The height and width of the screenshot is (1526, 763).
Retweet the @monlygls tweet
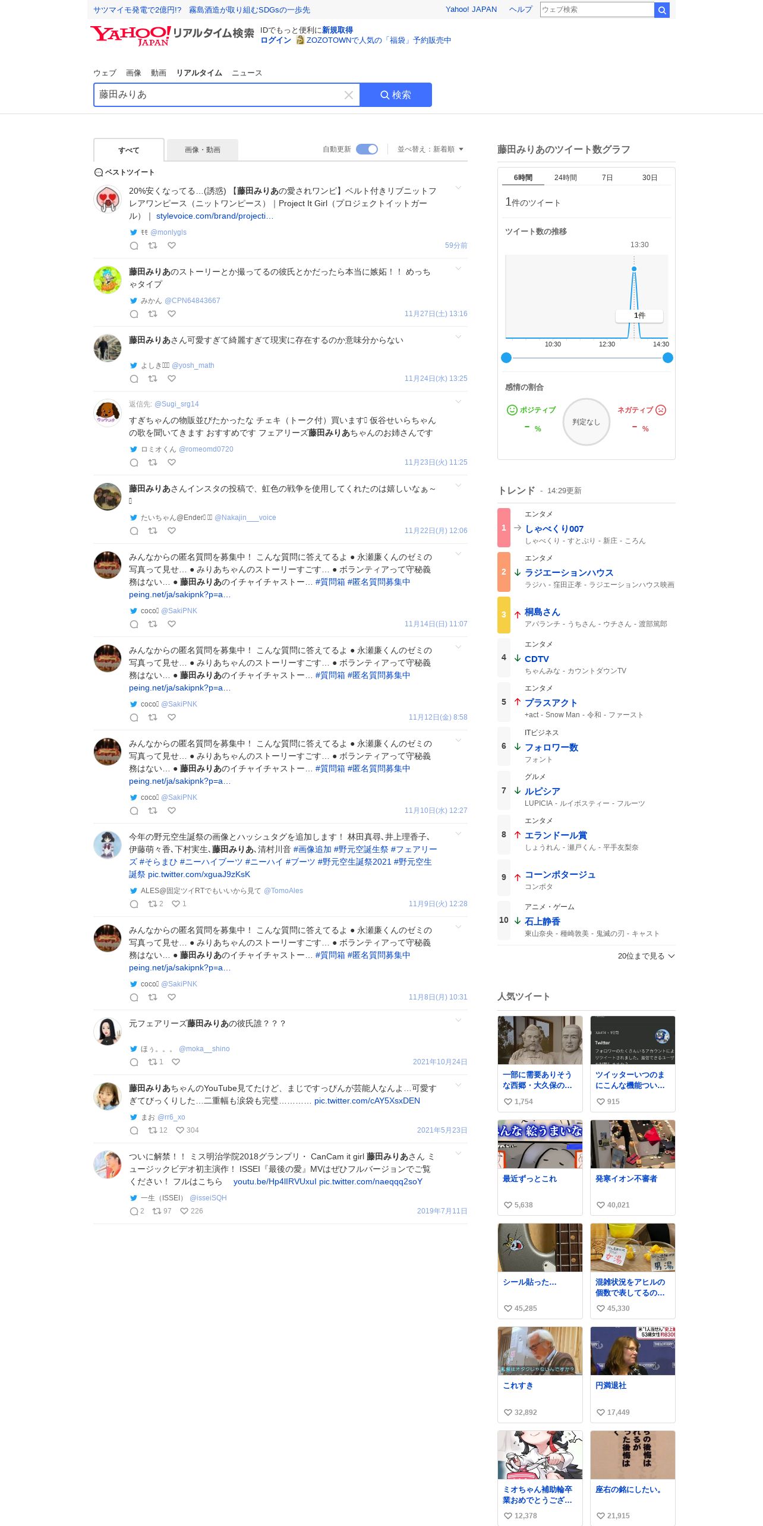point(153,245)
